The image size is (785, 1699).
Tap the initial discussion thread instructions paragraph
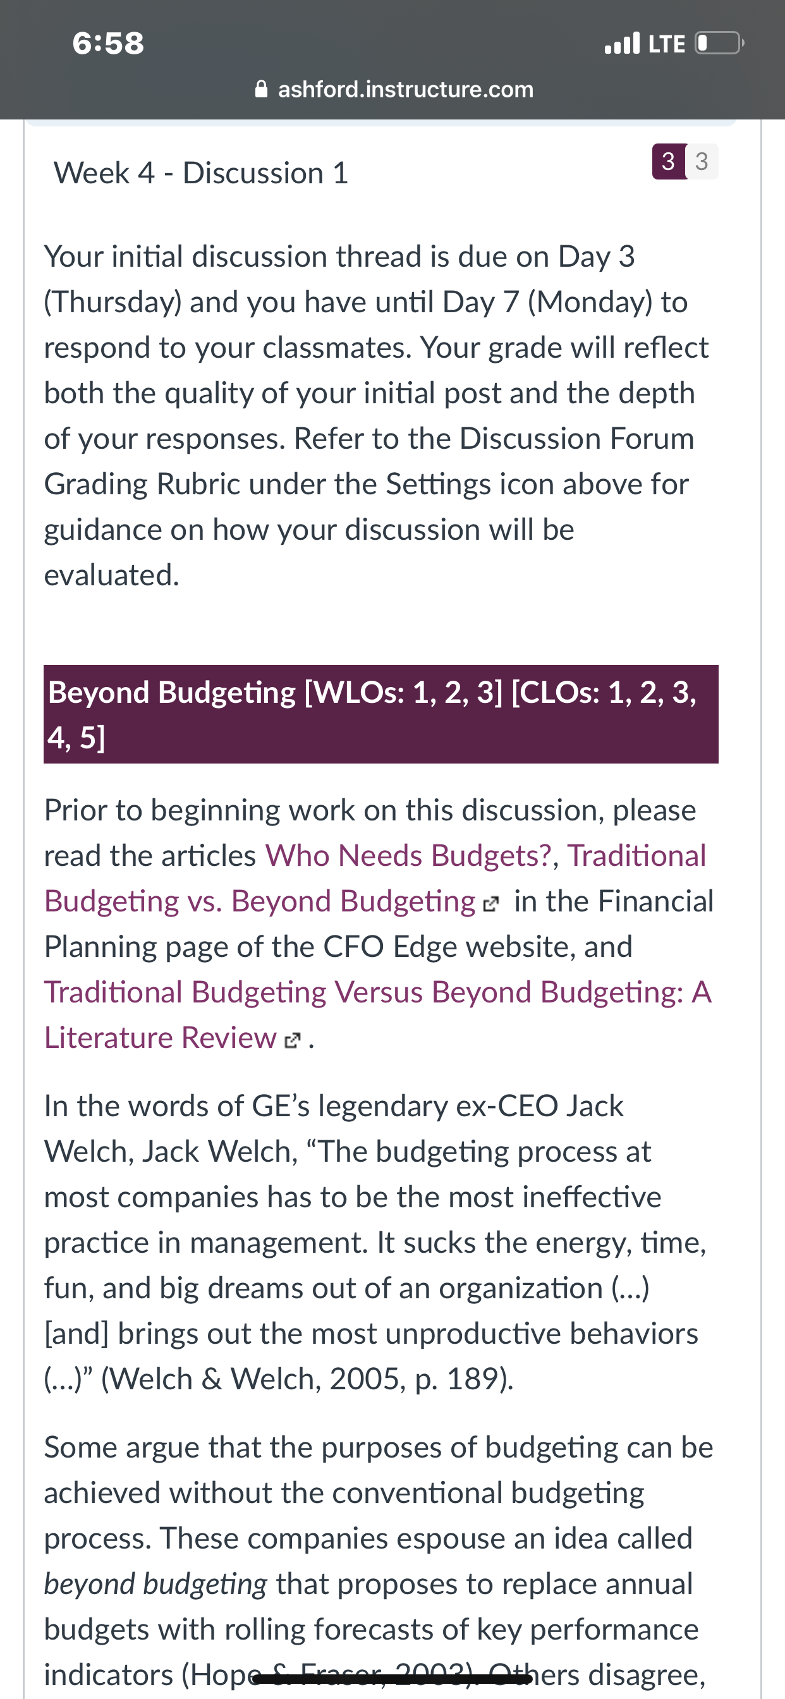[x=376, y=415]
